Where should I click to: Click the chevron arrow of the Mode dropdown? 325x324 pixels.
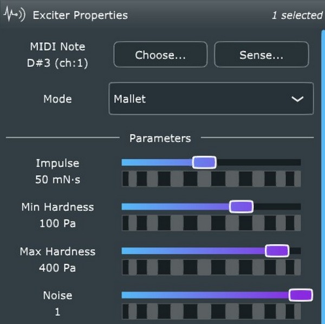[297, 99]
